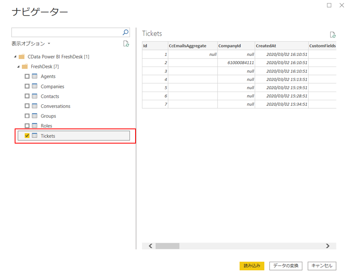Select the Agents tree item label

tap(48, 77)
